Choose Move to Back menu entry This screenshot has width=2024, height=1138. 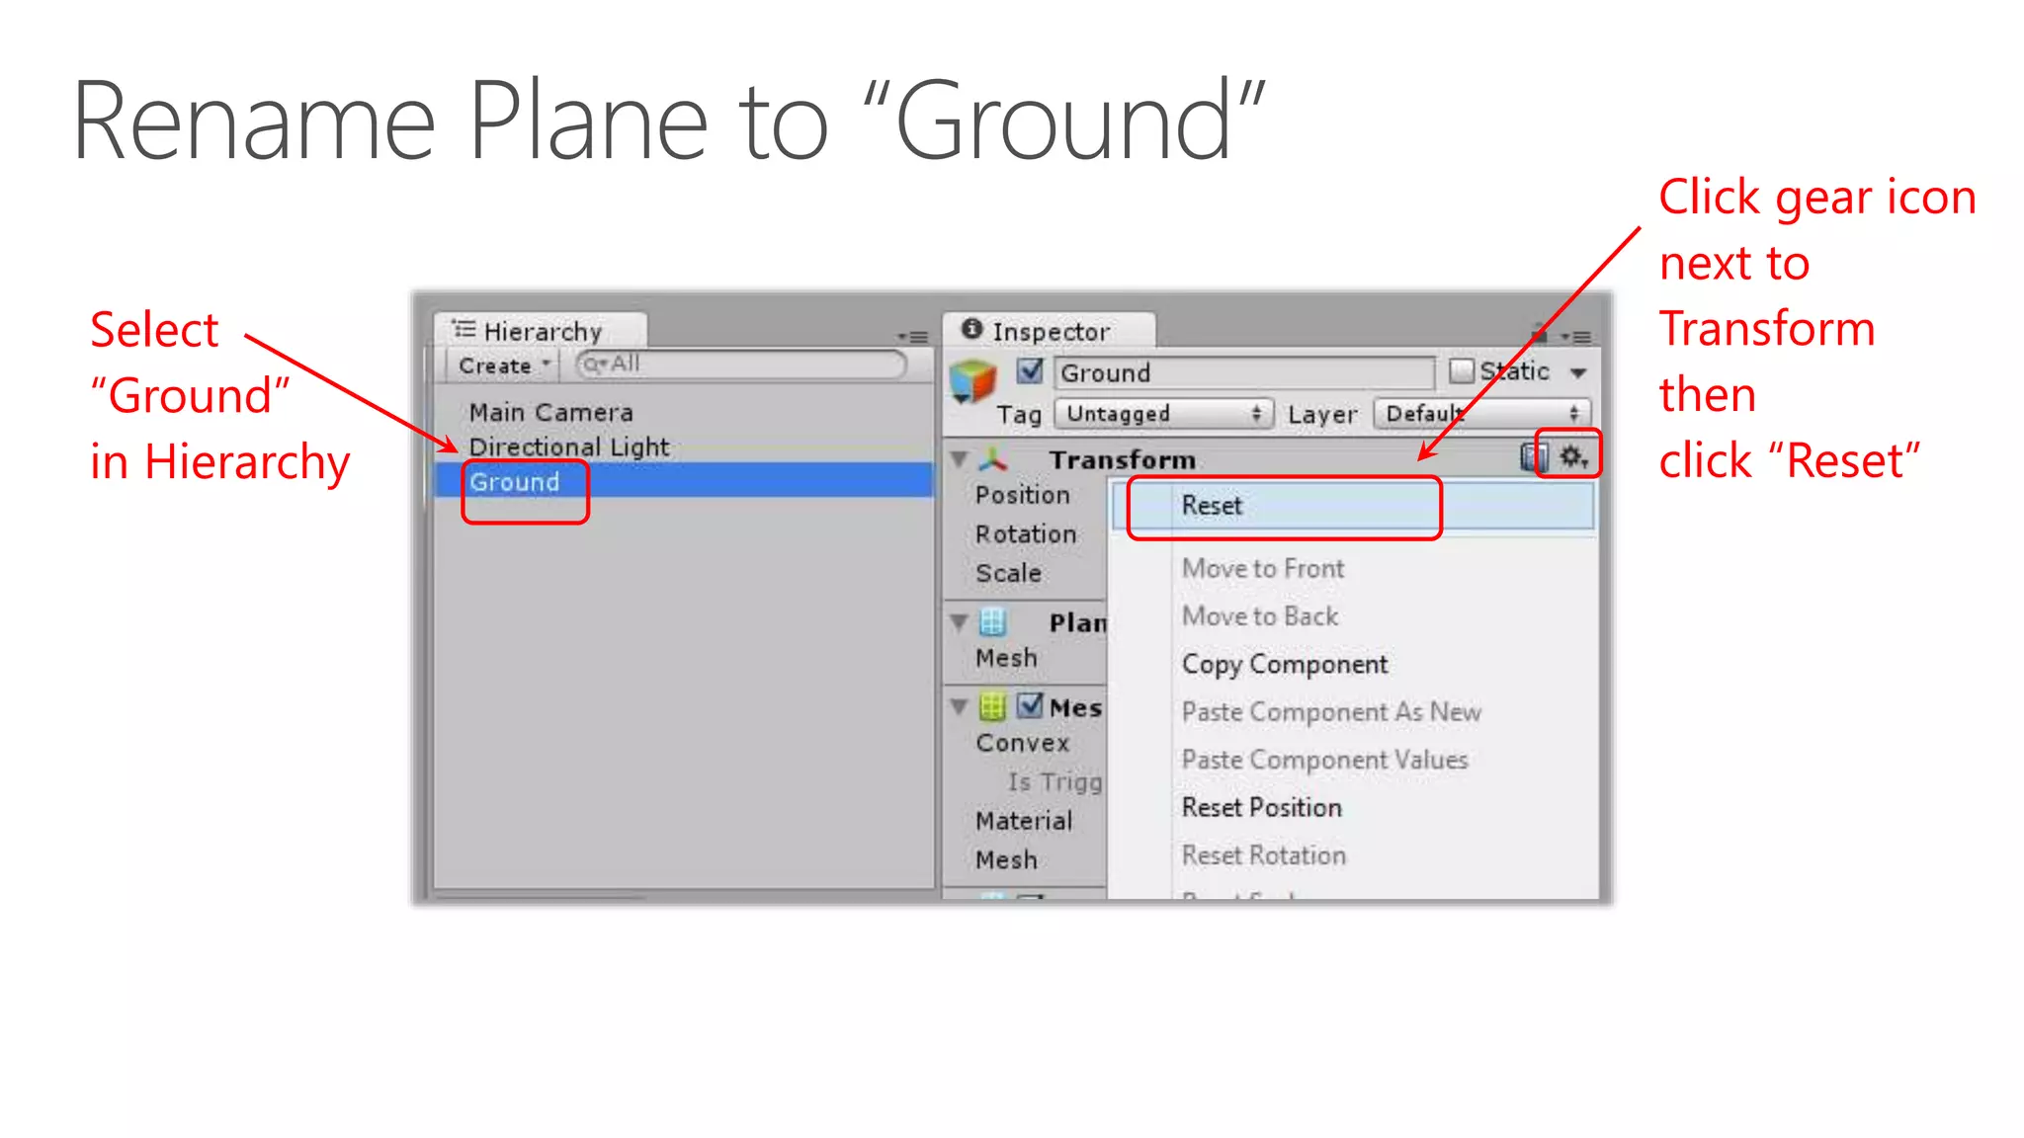click(x=1260, y=615)
